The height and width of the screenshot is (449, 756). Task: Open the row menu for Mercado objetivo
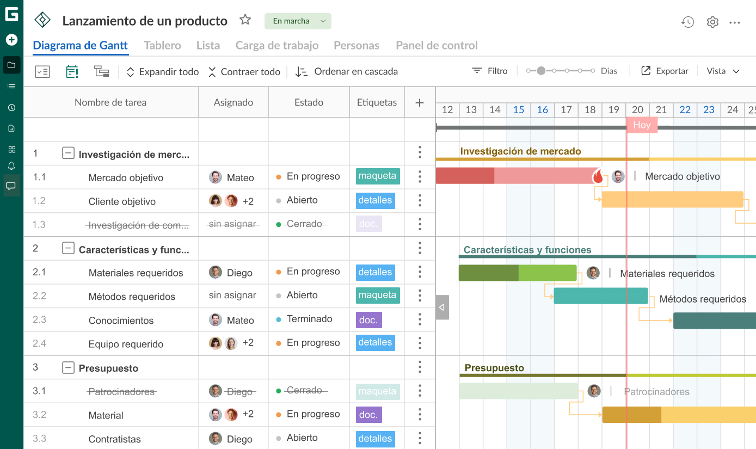(420, 176)
